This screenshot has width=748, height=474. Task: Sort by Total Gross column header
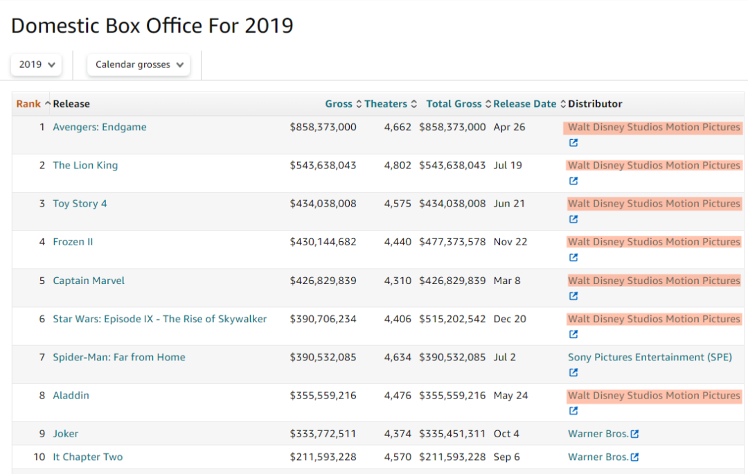[454, 104]
